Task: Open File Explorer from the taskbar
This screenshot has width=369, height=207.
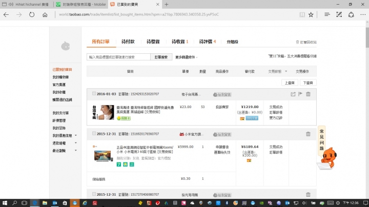Action: click(x=45, y=203)
